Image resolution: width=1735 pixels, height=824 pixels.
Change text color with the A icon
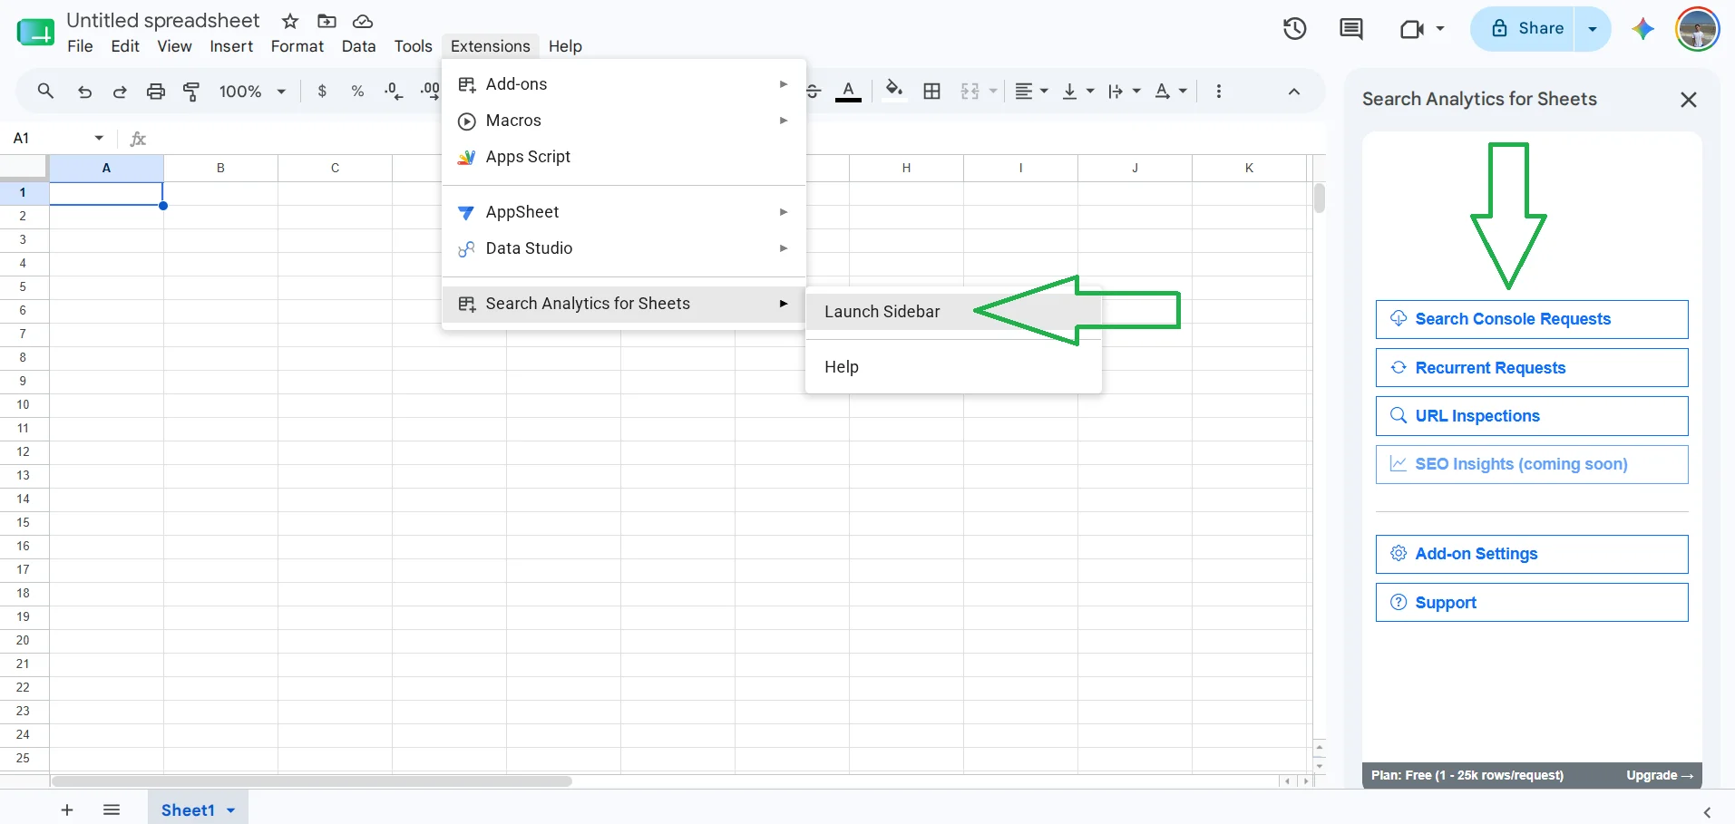(848, 91)
